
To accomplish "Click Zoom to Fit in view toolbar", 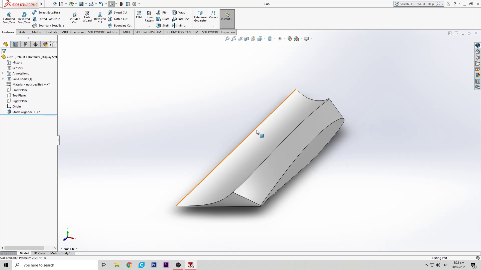I will pos(227,39).
